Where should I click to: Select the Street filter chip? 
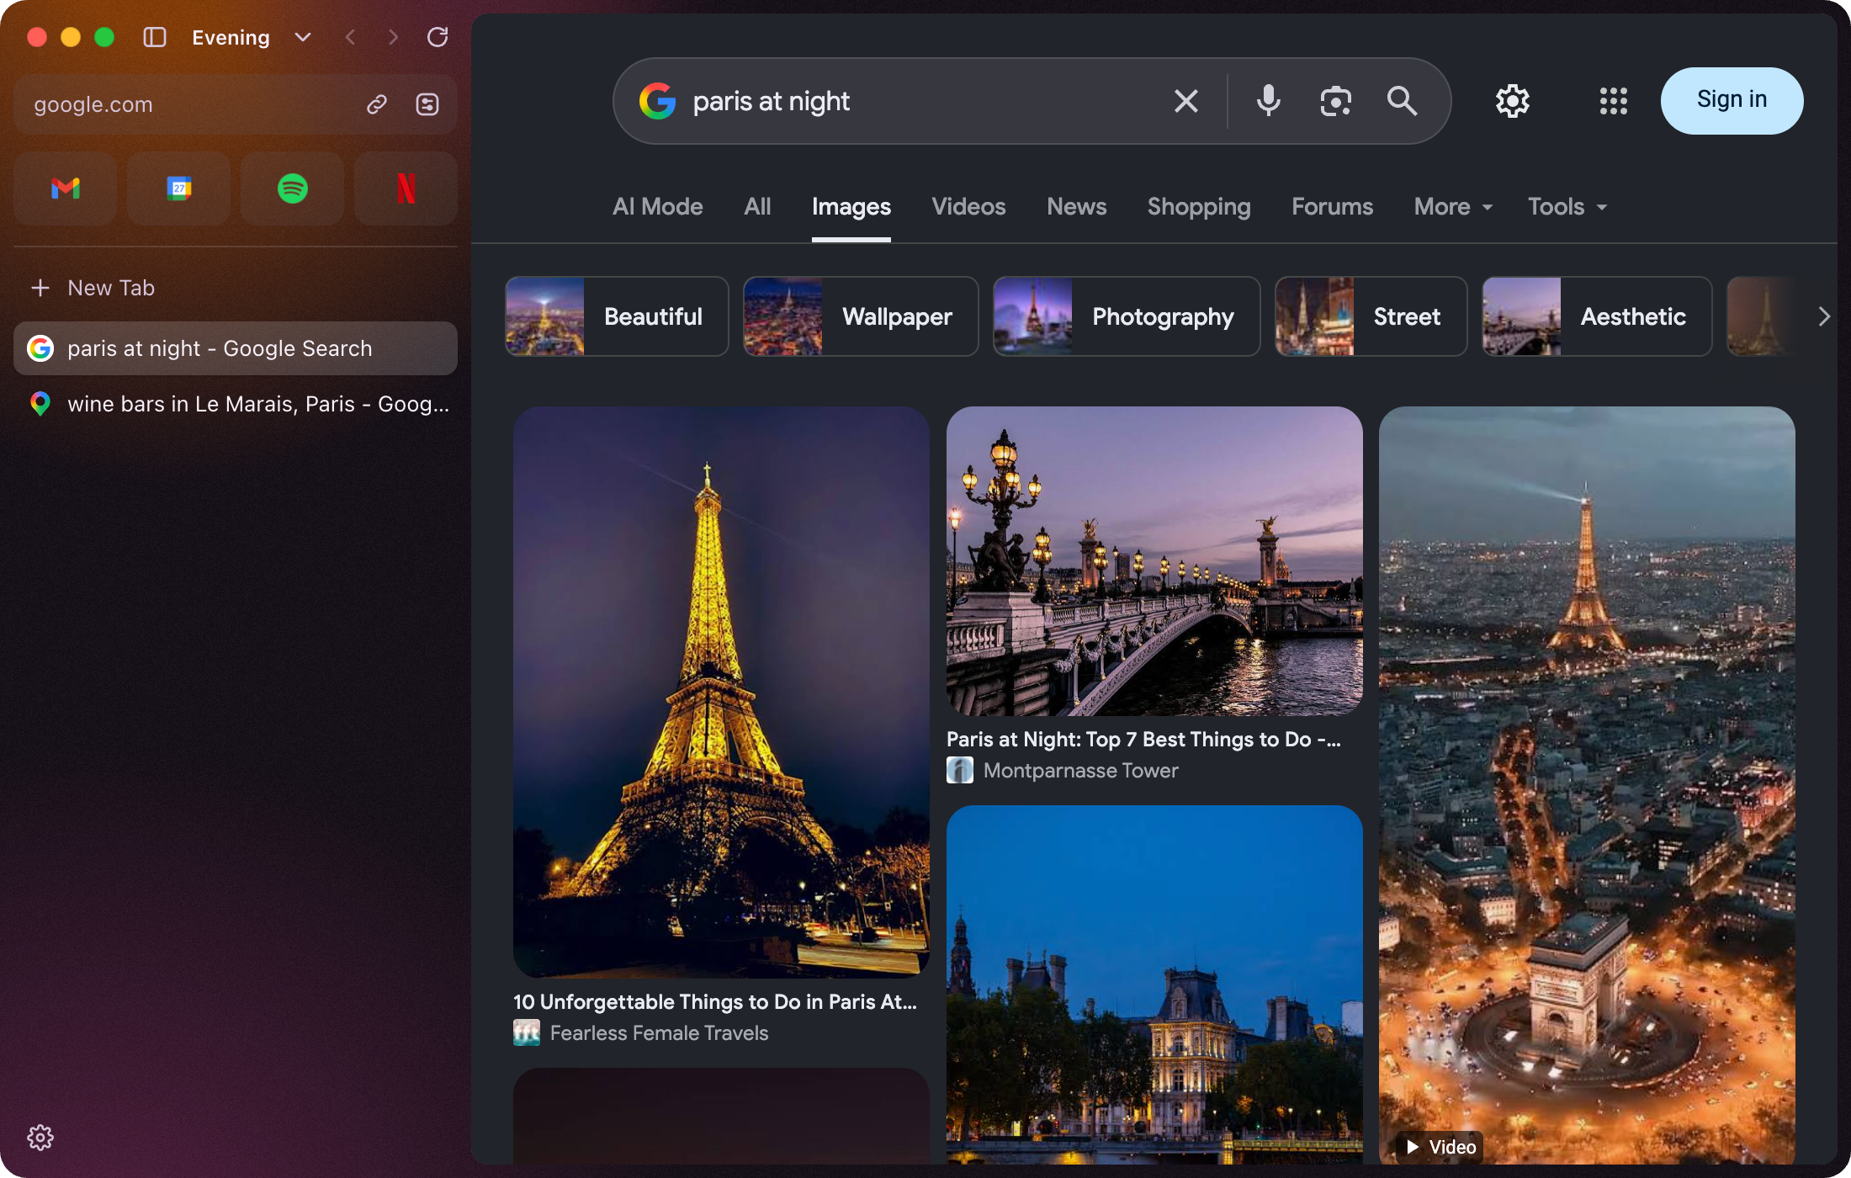[x=1371, y=316]
